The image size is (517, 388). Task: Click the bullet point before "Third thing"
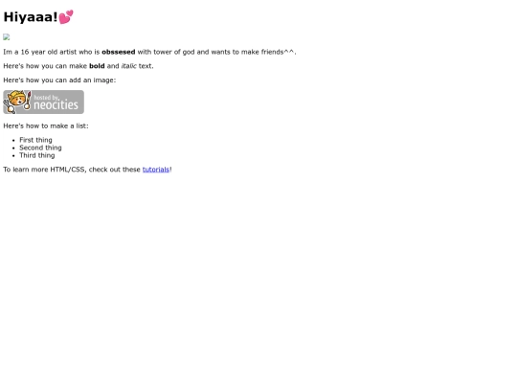[x=13, y=156]
